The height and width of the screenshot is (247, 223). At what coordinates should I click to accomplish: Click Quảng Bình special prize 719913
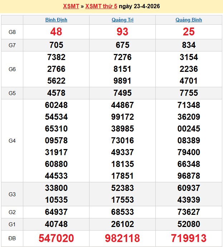tap(189, 238)
